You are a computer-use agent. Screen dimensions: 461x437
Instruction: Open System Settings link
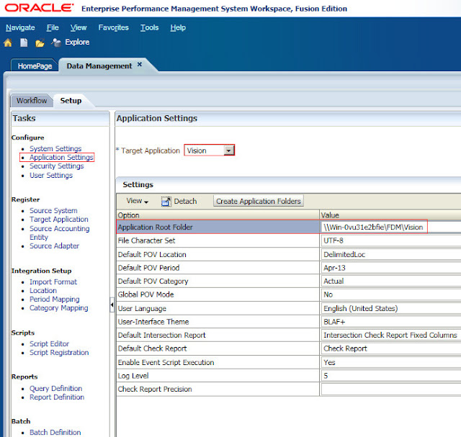(x=55, y=148)
